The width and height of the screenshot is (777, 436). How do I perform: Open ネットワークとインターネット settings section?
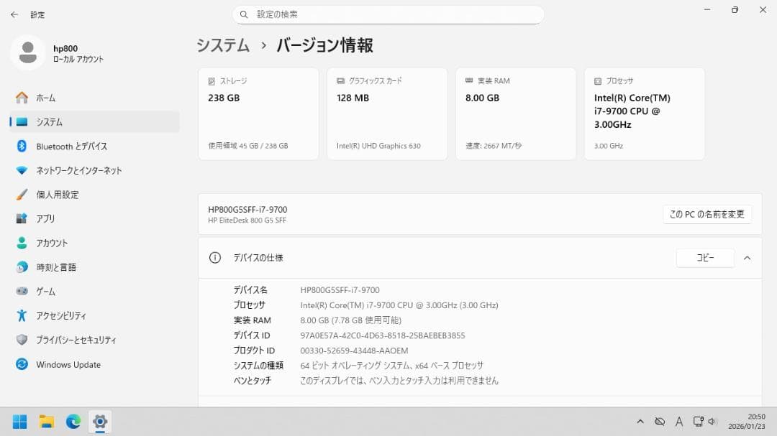[x=90, y=170]
